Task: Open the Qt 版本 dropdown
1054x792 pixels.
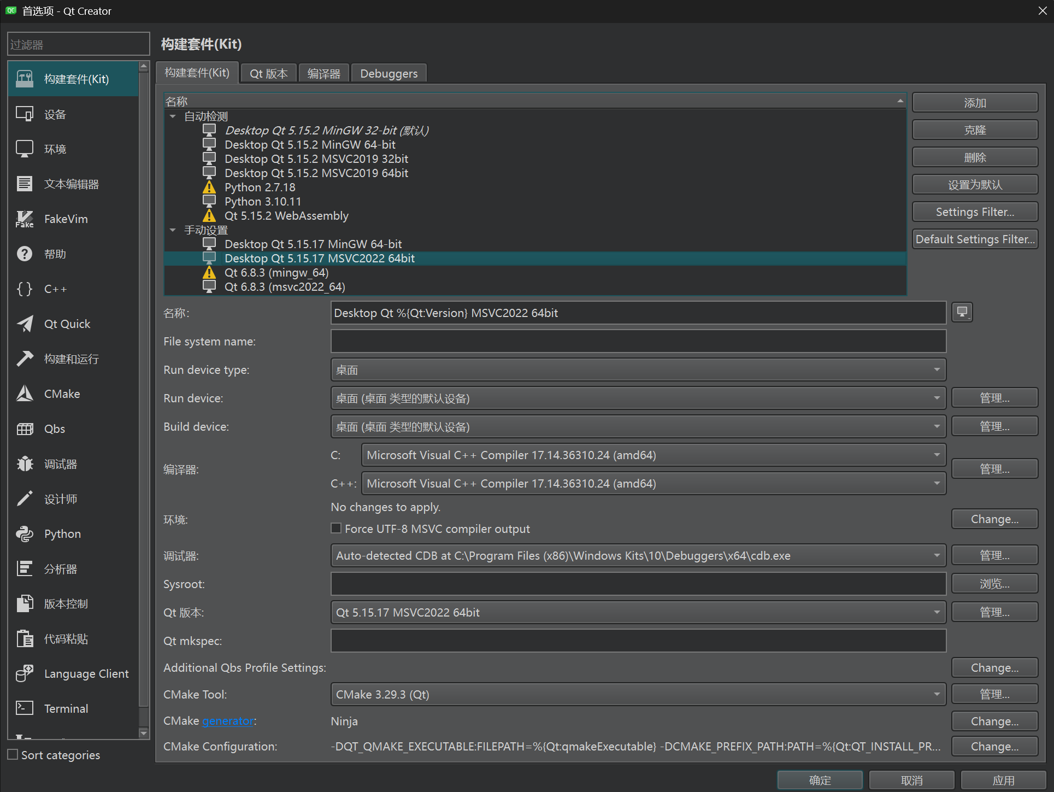Action: tap(638, 613)
